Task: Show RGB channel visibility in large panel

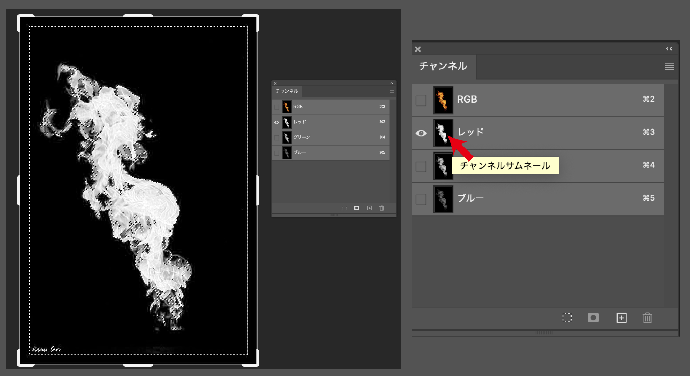Action: [421, 101]
